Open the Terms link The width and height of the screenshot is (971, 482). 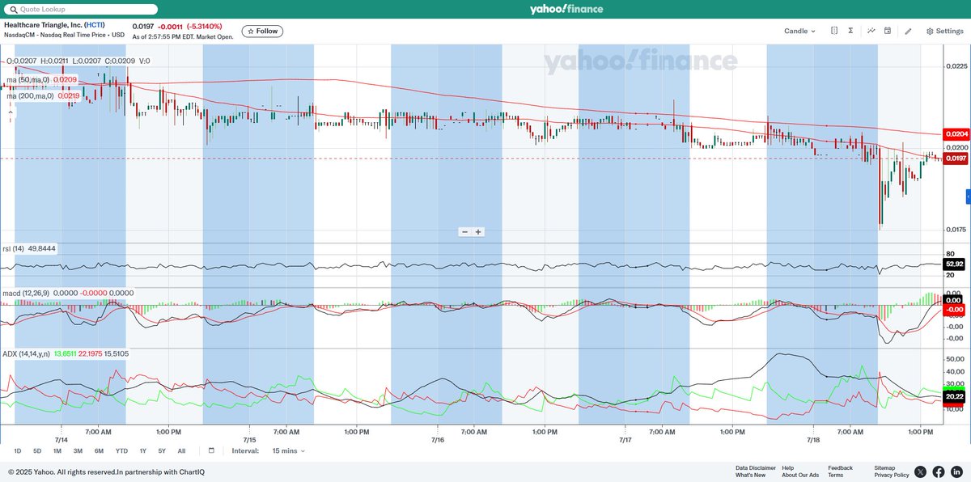(835, 475)
